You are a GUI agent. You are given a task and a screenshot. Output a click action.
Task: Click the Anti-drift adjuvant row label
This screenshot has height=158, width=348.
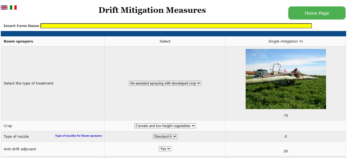tap(20, 149)
